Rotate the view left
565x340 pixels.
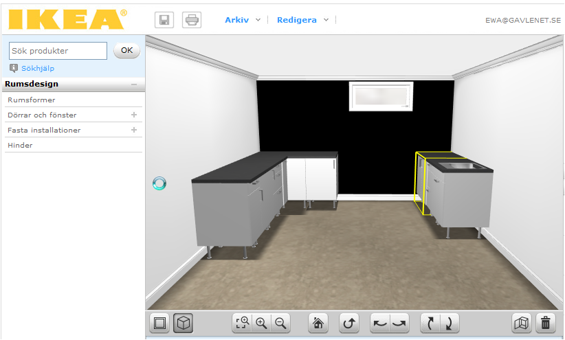[x=379, y=323]
